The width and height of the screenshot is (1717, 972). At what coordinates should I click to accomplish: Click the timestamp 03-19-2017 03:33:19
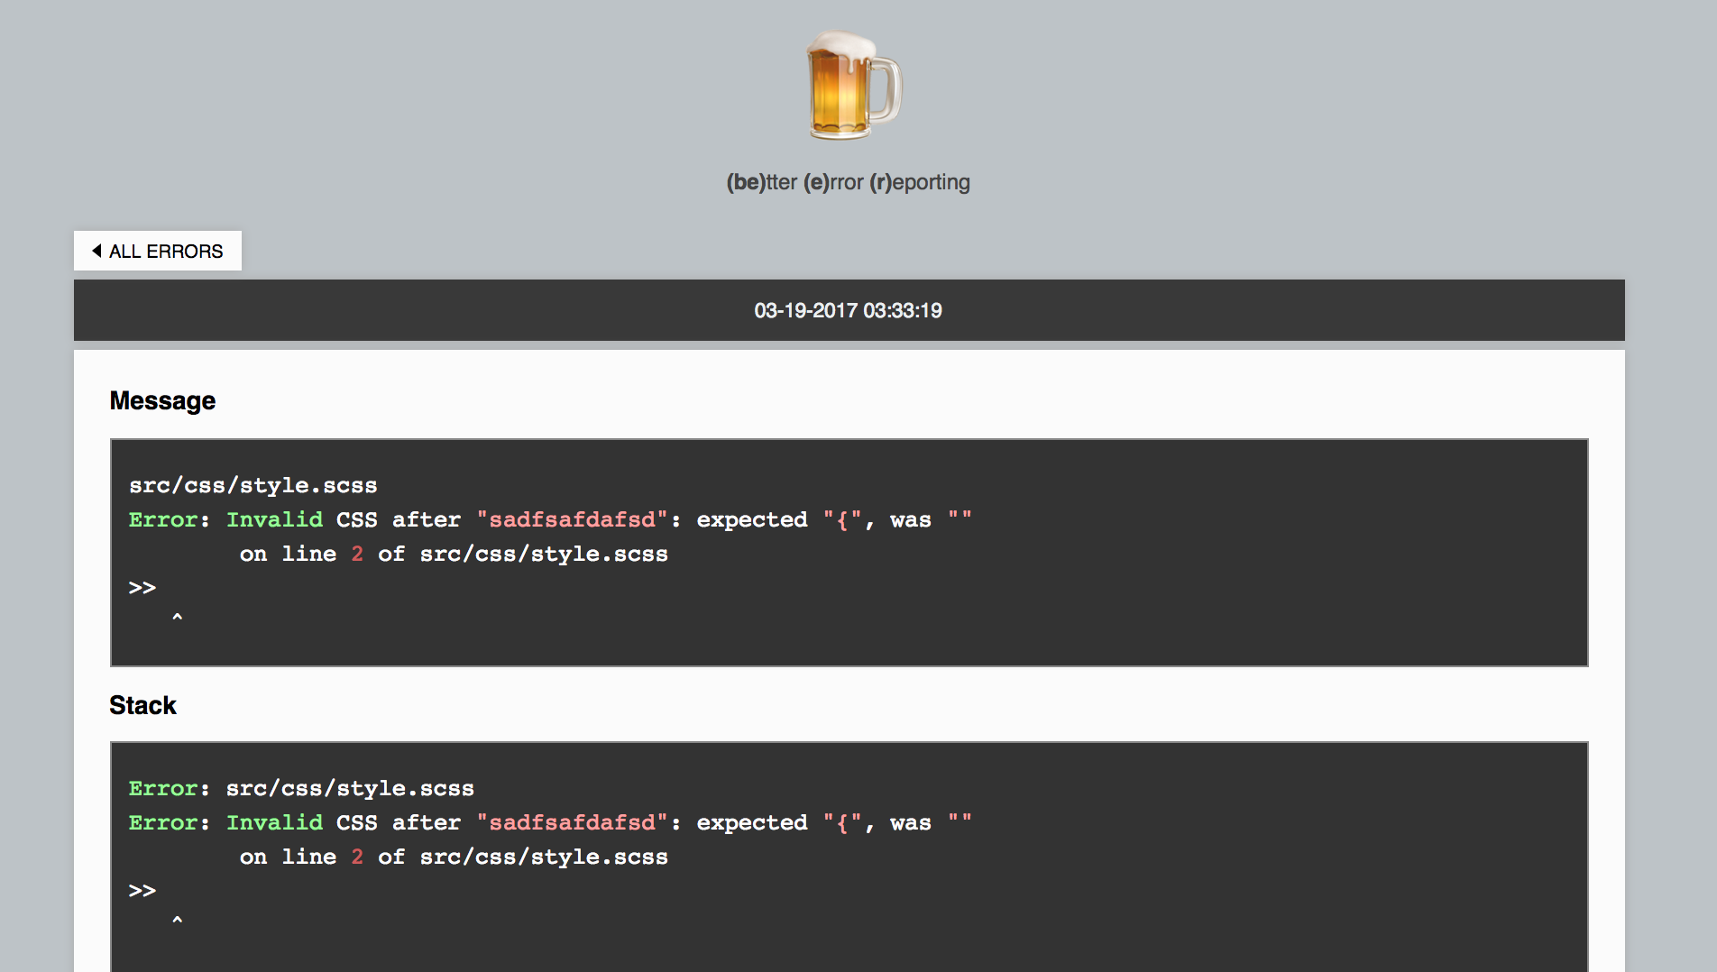[848, 310]
